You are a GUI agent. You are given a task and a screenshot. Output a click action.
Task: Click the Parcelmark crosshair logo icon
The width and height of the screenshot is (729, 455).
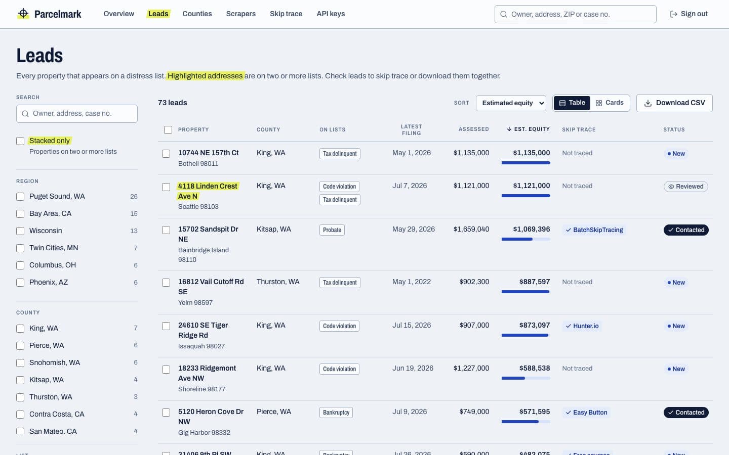coord(23,14)
